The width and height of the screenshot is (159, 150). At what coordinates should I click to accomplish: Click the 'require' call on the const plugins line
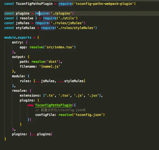pos(42,13)
